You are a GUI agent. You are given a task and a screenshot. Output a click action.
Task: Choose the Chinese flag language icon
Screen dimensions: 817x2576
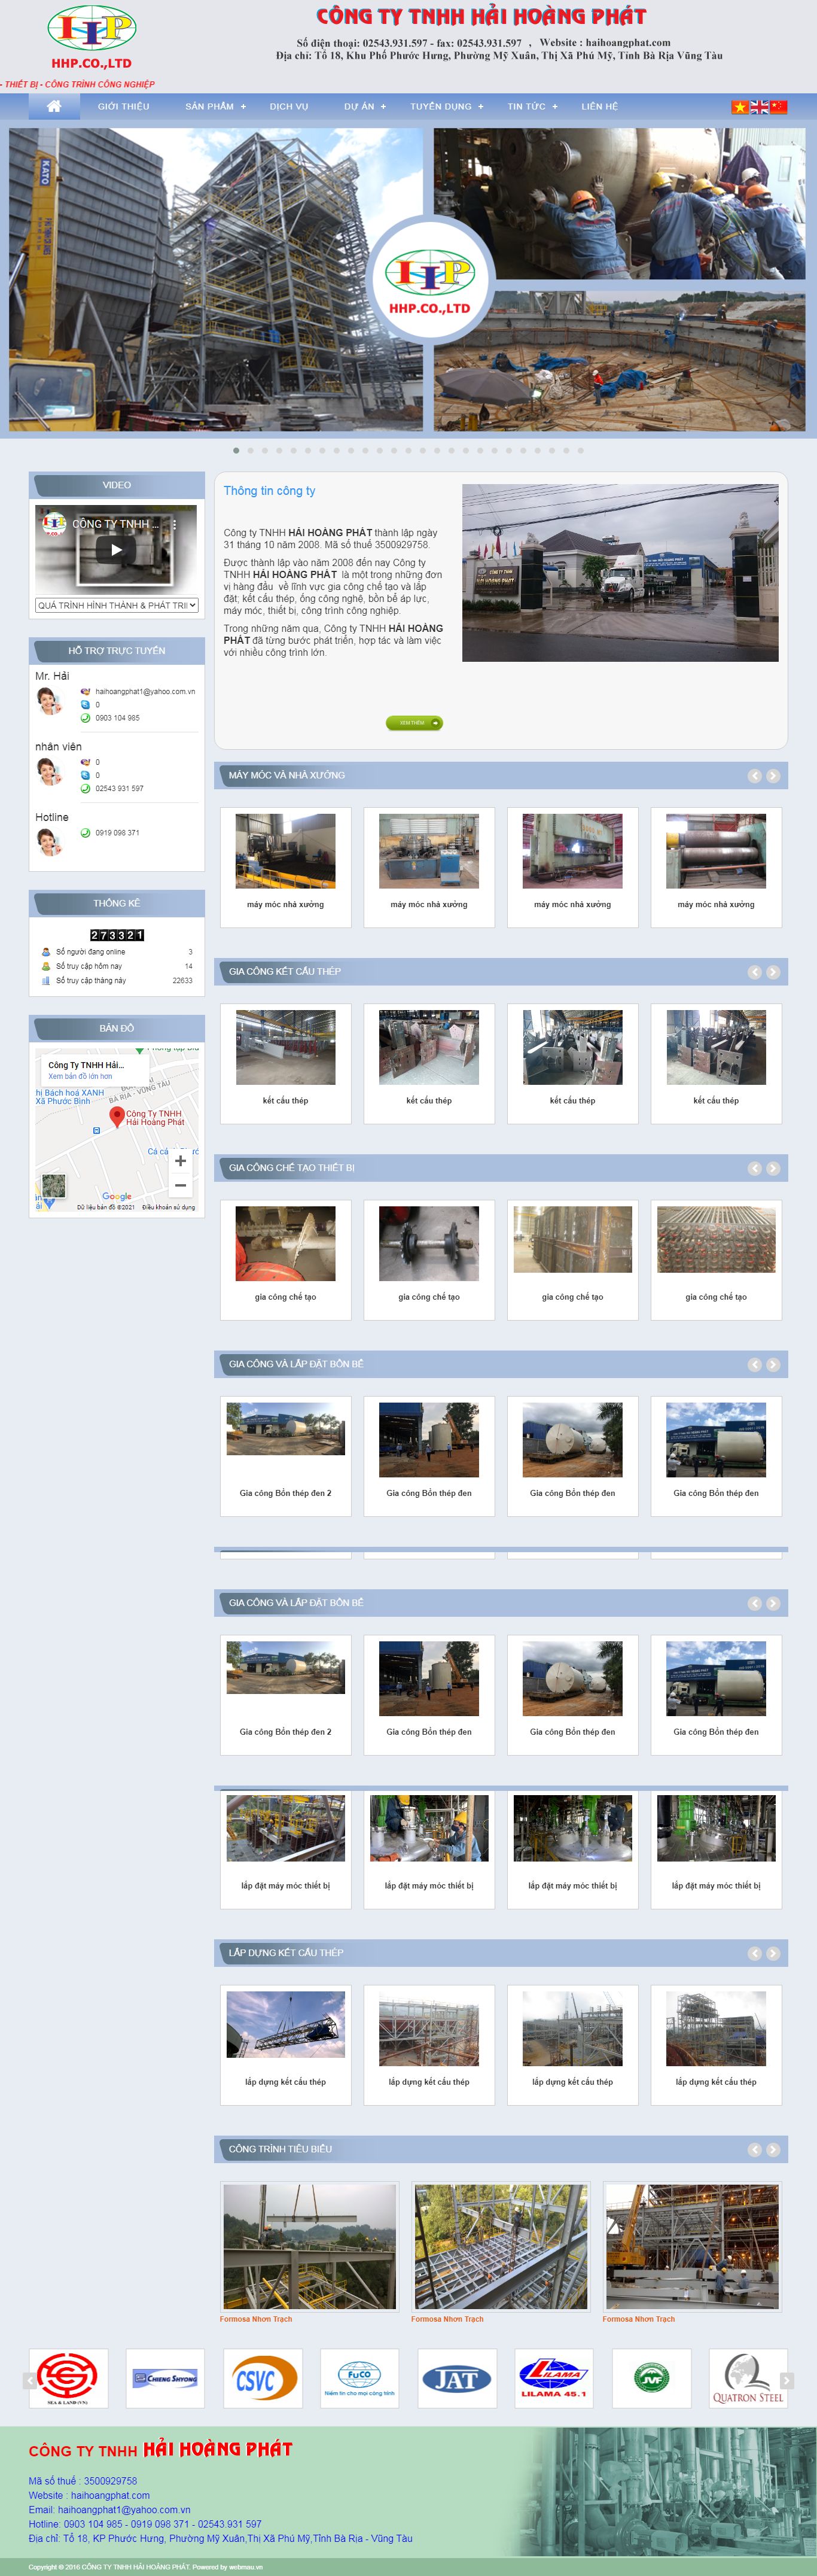pyautogui.click(x=779, y=107)
